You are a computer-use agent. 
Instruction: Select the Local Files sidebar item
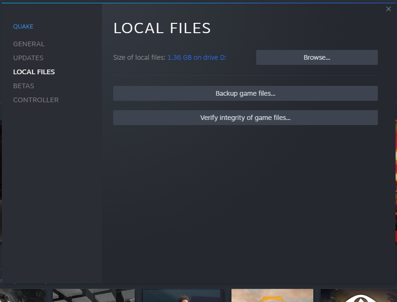click(34, 72)
